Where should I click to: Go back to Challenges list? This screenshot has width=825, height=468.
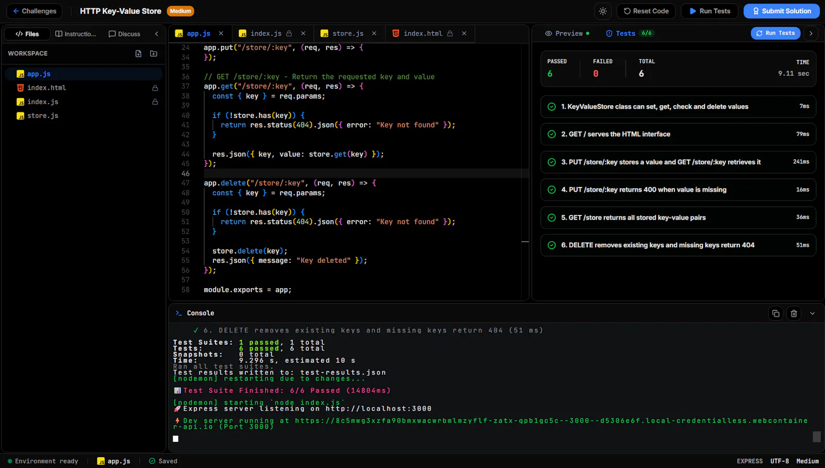pos(35,11)
